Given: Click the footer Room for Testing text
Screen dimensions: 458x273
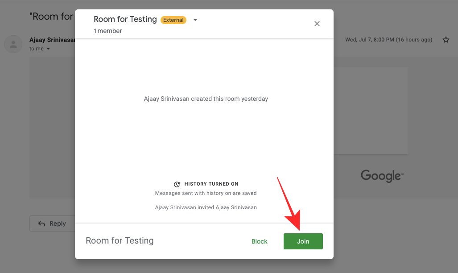Looking at the screenshot, I should (120, 240).
